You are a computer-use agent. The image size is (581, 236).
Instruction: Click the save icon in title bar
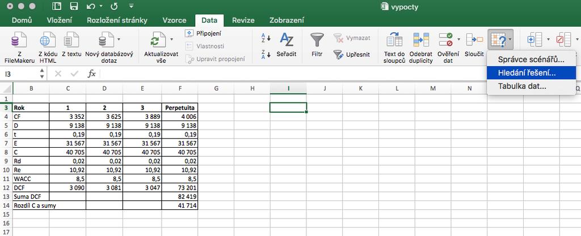74,6
